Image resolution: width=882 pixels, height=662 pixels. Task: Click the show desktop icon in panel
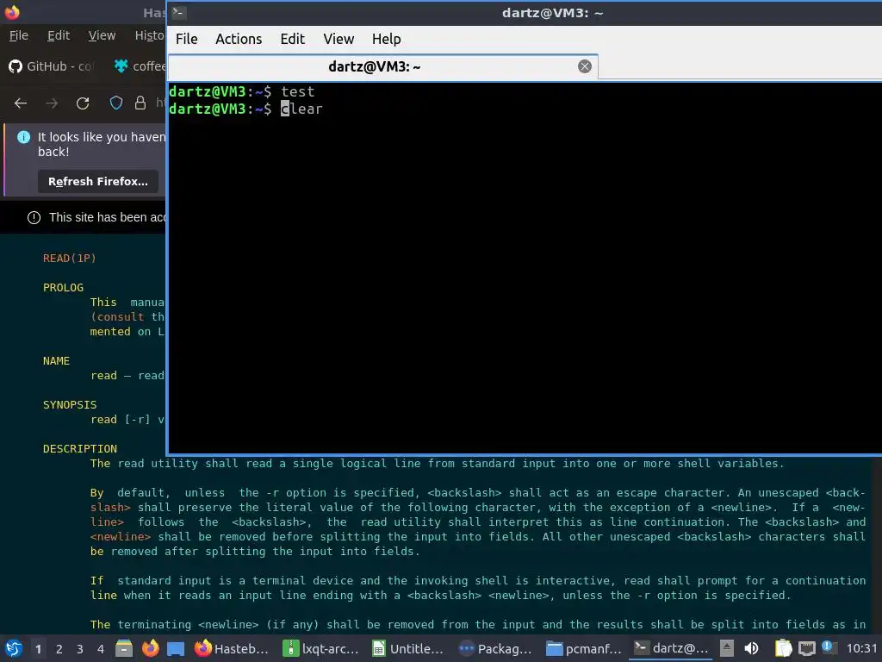176,648
